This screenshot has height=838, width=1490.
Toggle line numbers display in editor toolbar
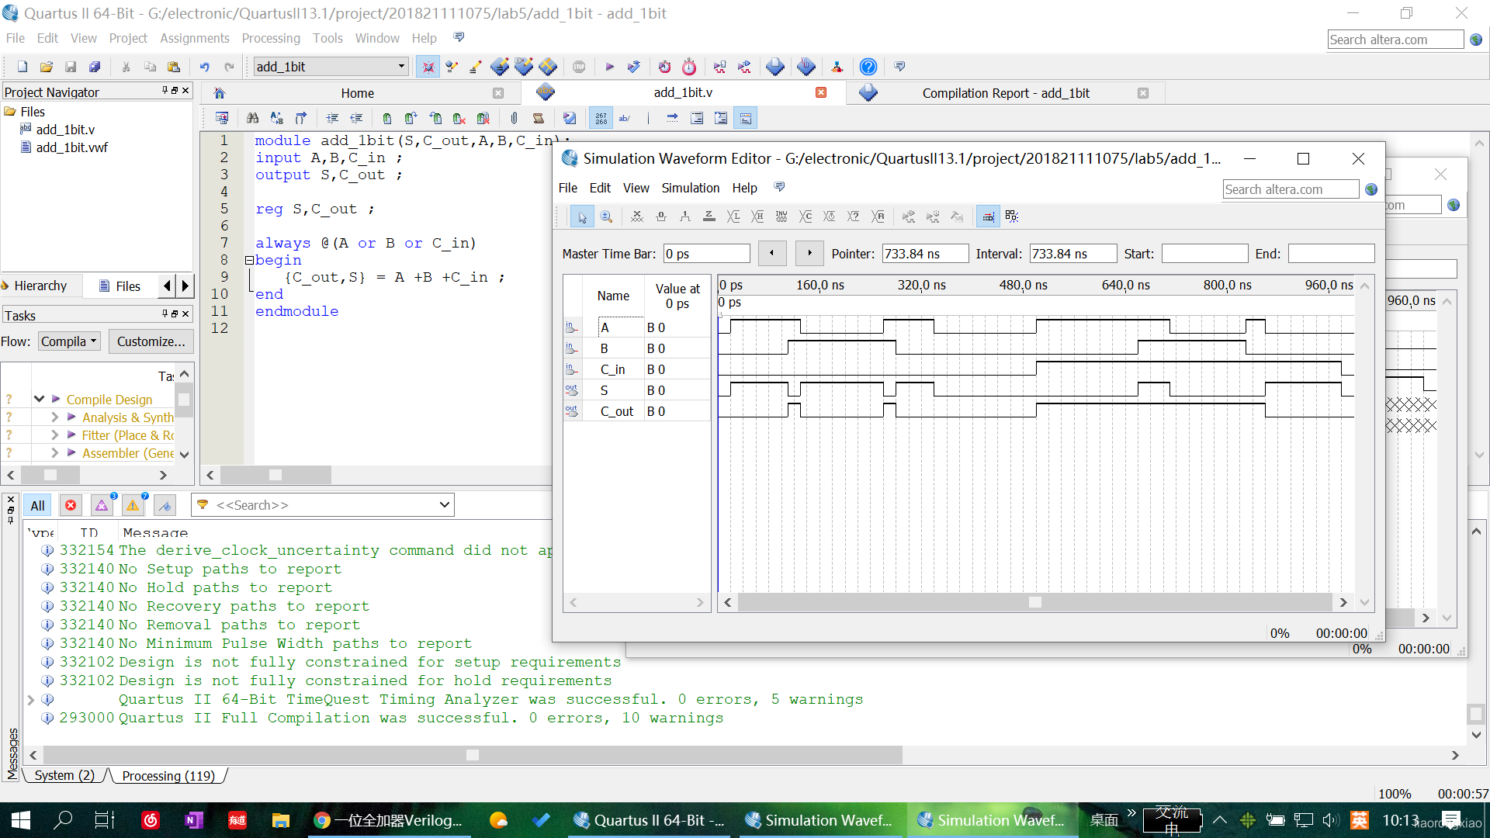click(601, 118)
